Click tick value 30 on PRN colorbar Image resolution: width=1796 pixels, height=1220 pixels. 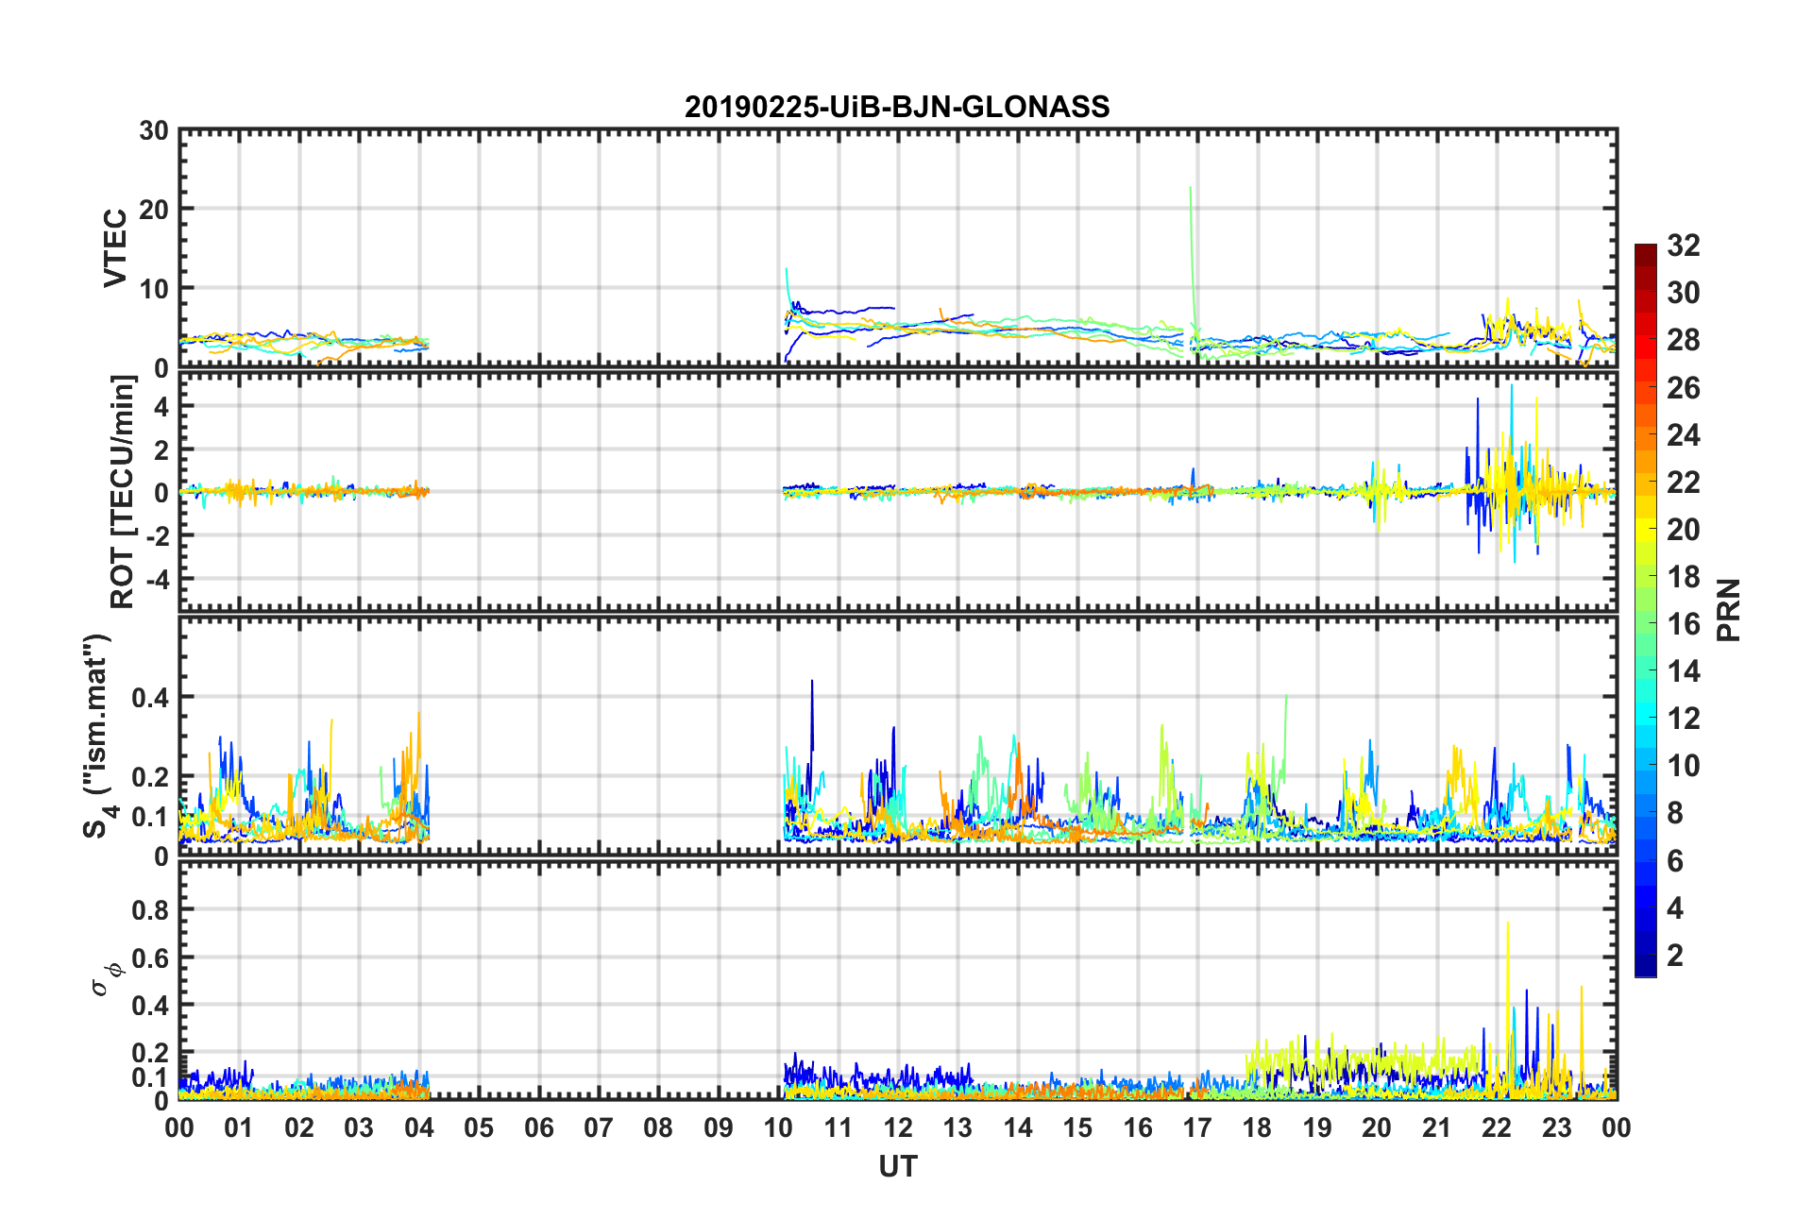(x=1684, y=293)
